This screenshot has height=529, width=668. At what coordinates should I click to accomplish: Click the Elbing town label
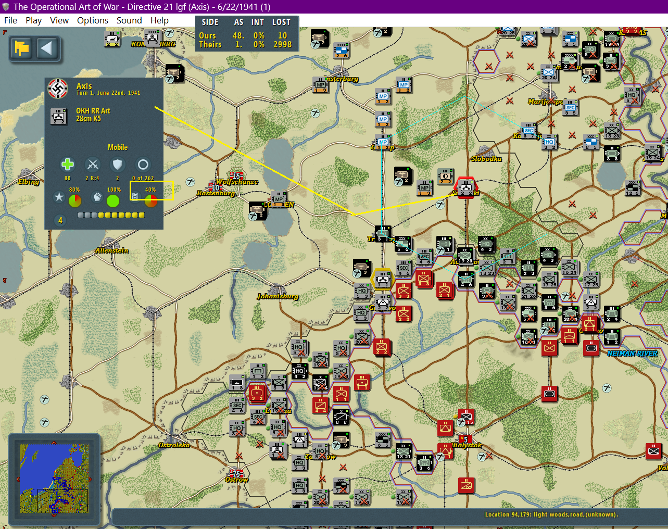coord(28,182)
